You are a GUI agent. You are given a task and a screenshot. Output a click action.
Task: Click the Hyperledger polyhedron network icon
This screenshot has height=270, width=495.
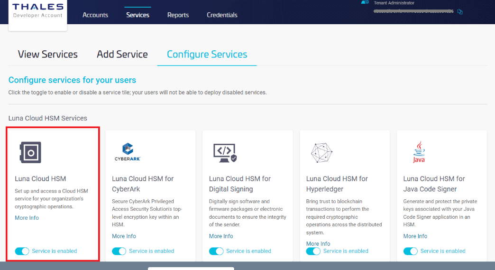pyautogui.click(x=322, y=152)
